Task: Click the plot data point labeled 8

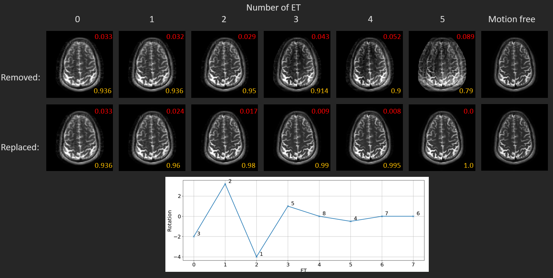Action: (x=319, y=216)
